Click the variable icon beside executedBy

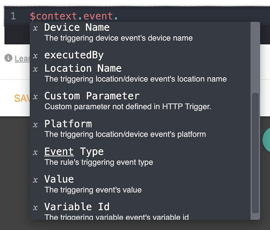(35, 56)
